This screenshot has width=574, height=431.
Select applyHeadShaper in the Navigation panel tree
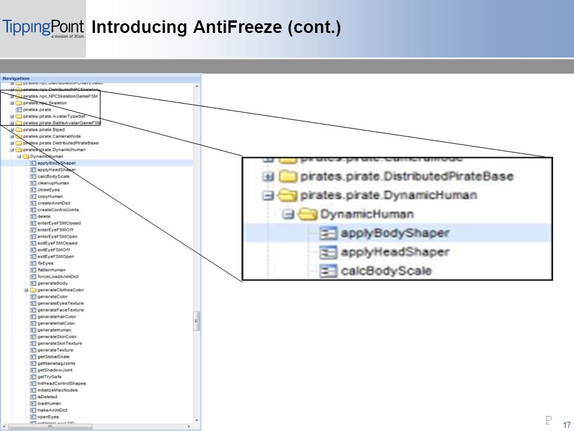tap(56, 169)
